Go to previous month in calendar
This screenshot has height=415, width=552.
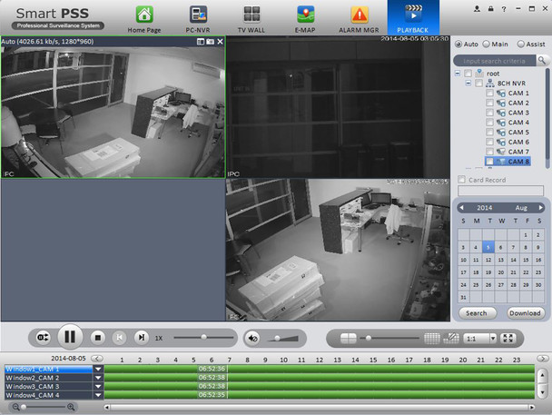tap(462, 208)
